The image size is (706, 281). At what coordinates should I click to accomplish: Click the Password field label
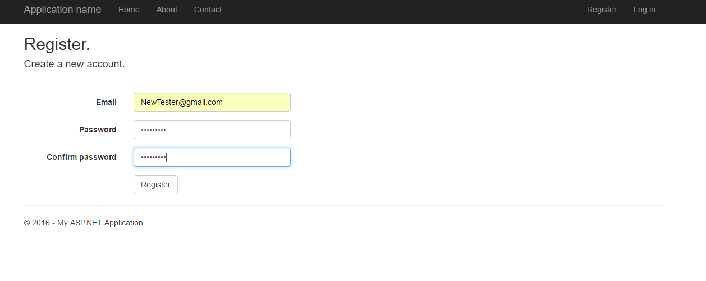(98, 130)
